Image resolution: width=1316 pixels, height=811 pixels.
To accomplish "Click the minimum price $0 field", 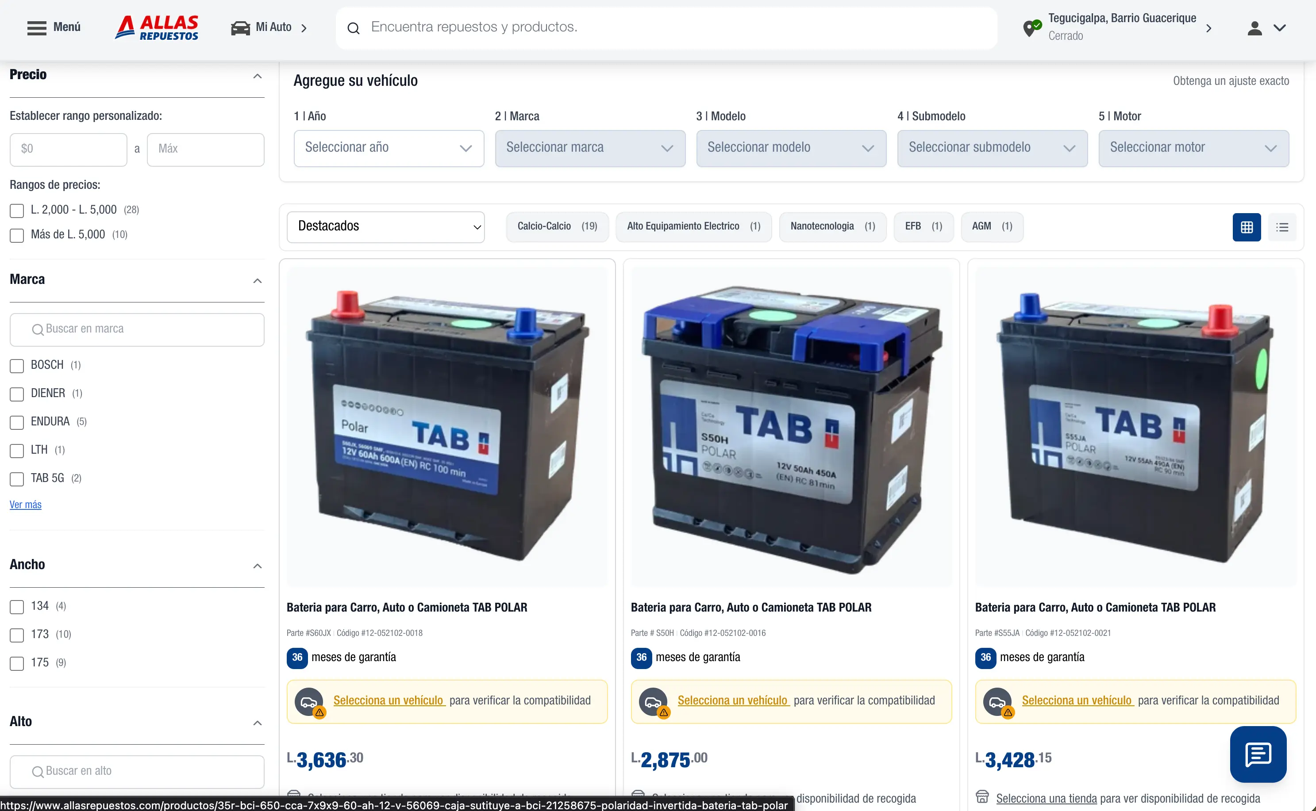I will (x=68, y=149).
